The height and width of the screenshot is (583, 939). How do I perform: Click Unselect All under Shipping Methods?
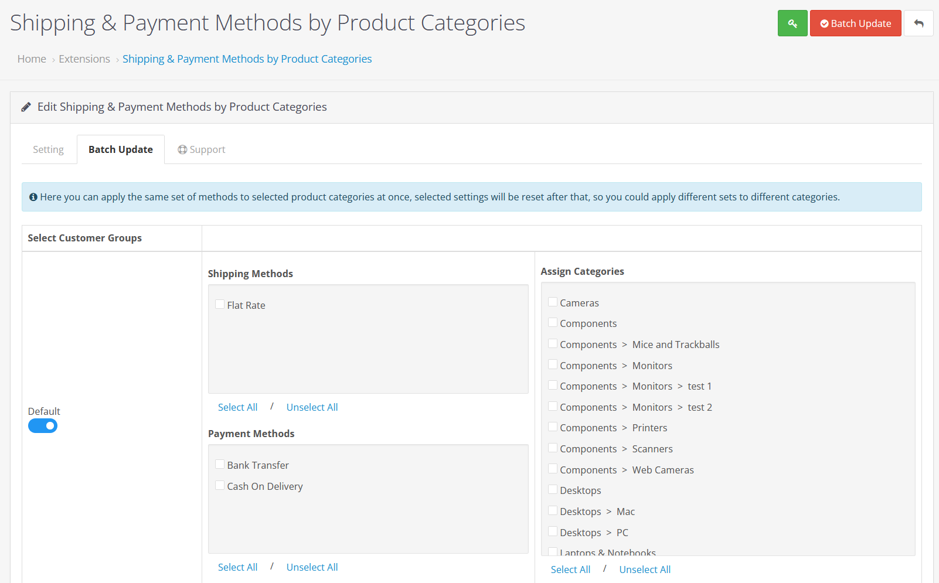point(312,407)
